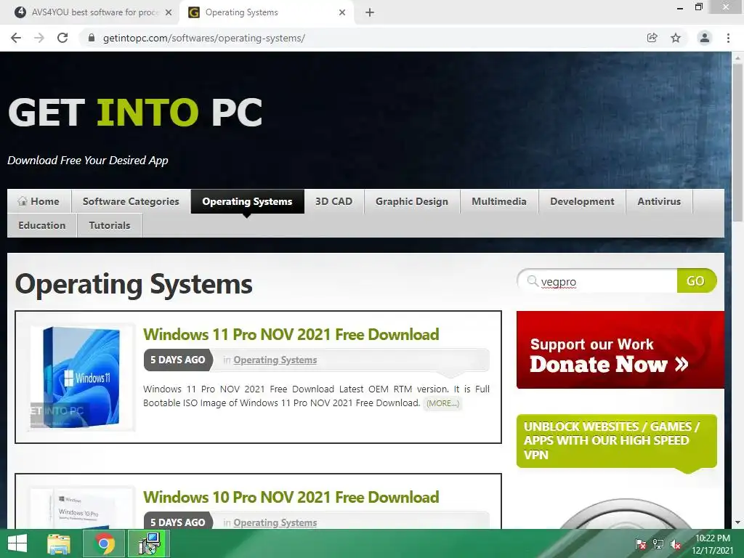Open the Tutorials navigation item
The height and width of the screenshot is (558, 744).
click(x=110, y=225)
